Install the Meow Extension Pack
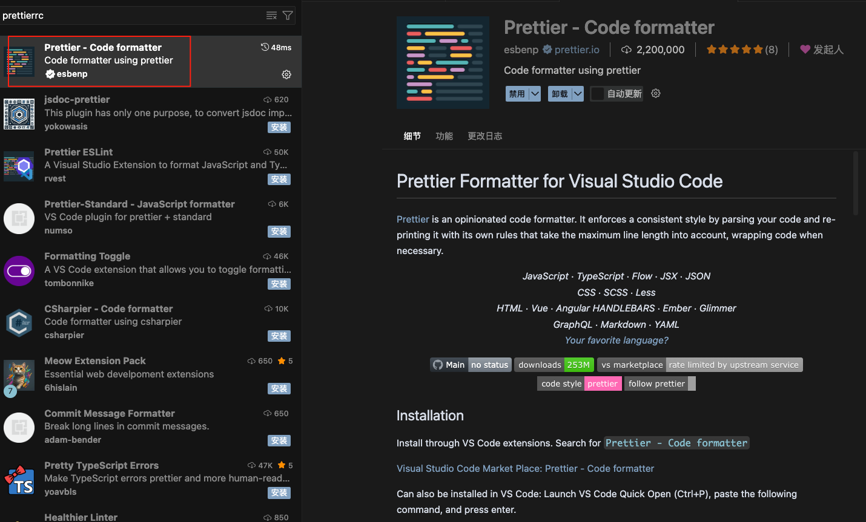The width and height of the screenshot is (866, 522). pyautogui.click(x=279, y=388)
